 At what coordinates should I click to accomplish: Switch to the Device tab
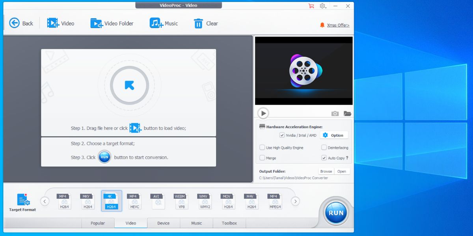(163, 223)
